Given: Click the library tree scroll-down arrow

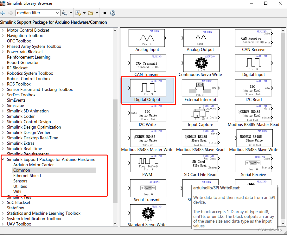Looking at the screenshot, I should pyautogui.click(x=115, y=224).
